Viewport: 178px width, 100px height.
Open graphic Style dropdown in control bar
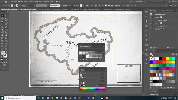pos(83,6)
